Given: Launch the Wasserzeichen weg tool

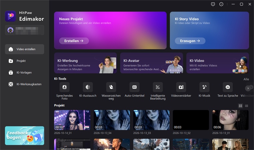Looking at the screenshot, I should click(x=111, y=87).
